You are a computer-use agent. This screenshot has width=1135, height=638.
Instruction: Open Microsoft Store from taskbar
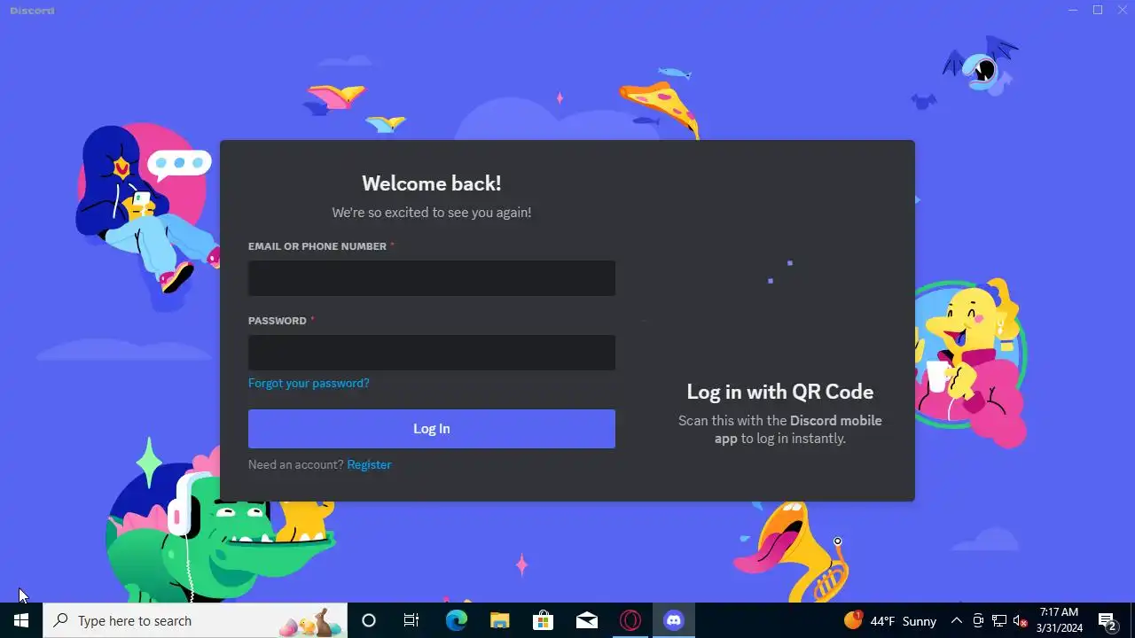coord(543,620)
